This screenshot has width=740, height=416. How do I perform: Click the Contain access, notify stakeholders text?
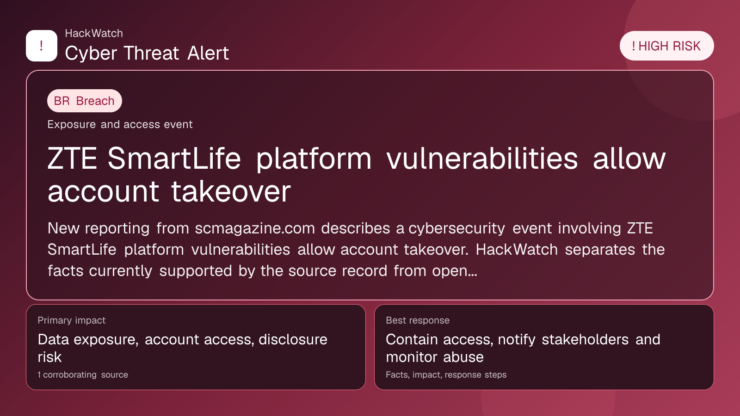pos(523,348)
